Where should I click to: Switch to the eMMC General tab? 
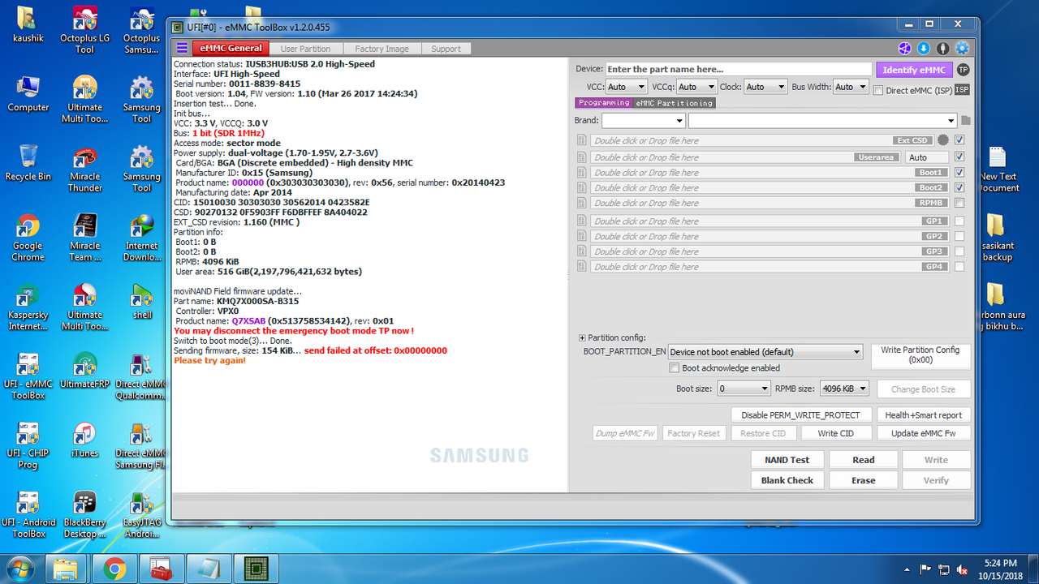(231, 49)
